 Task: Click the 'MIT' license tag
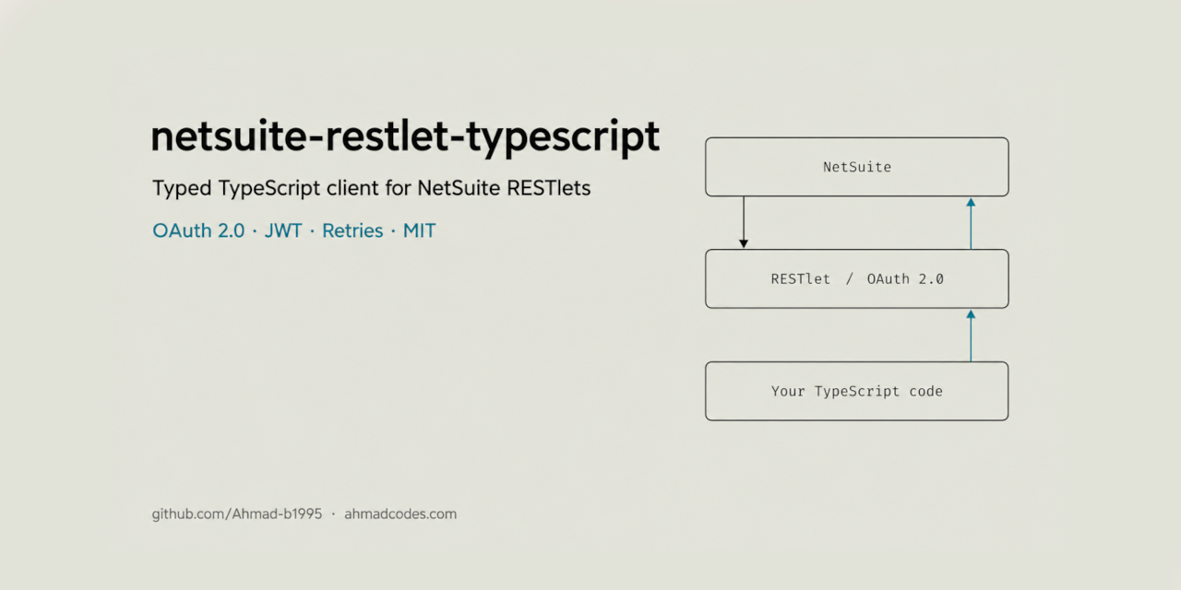point(419,230)
